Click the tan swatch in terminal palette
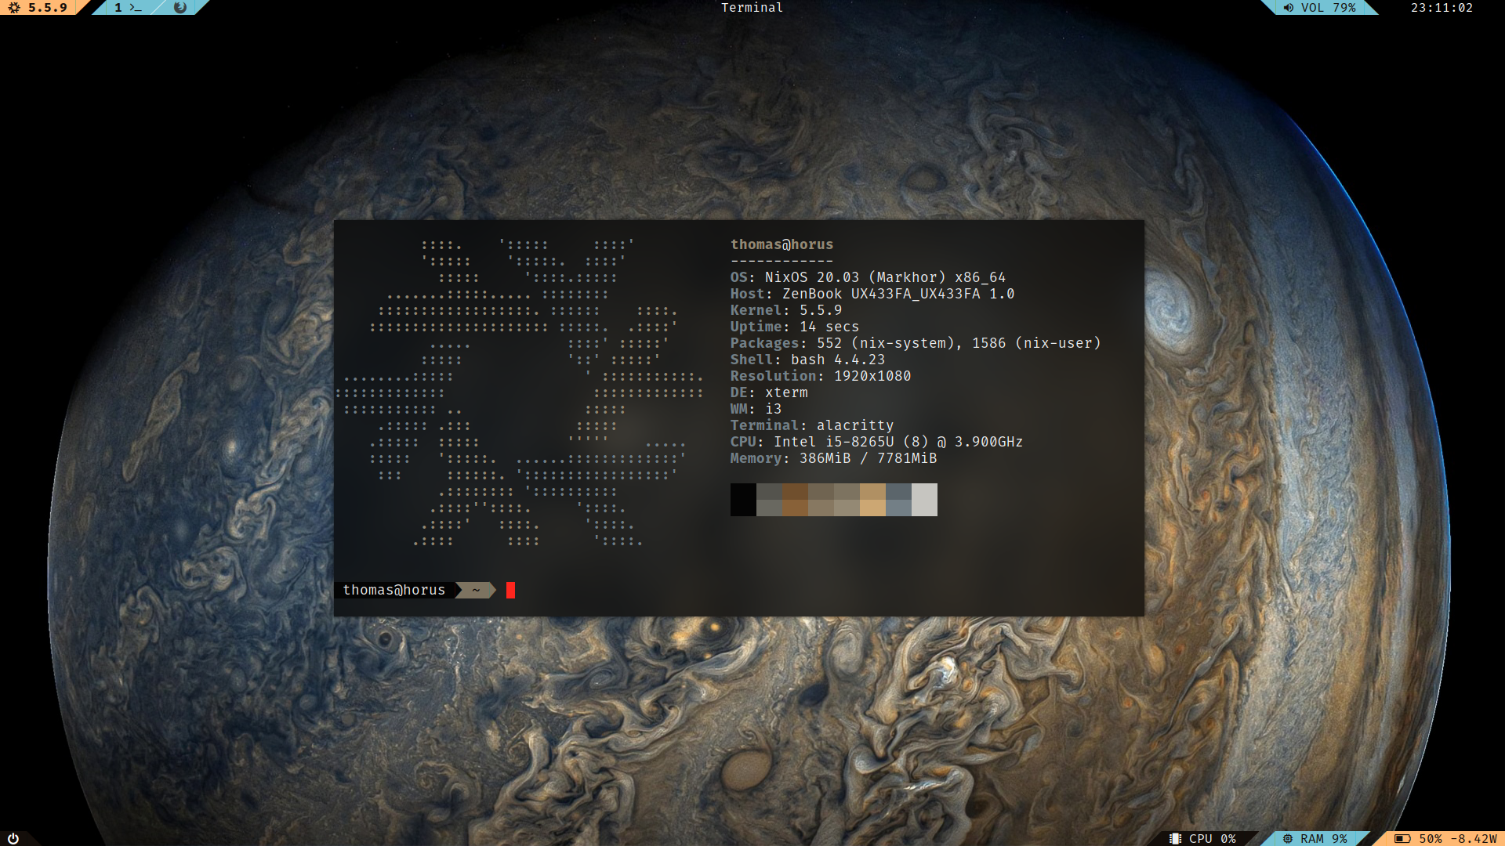 (x=872, y=500)
